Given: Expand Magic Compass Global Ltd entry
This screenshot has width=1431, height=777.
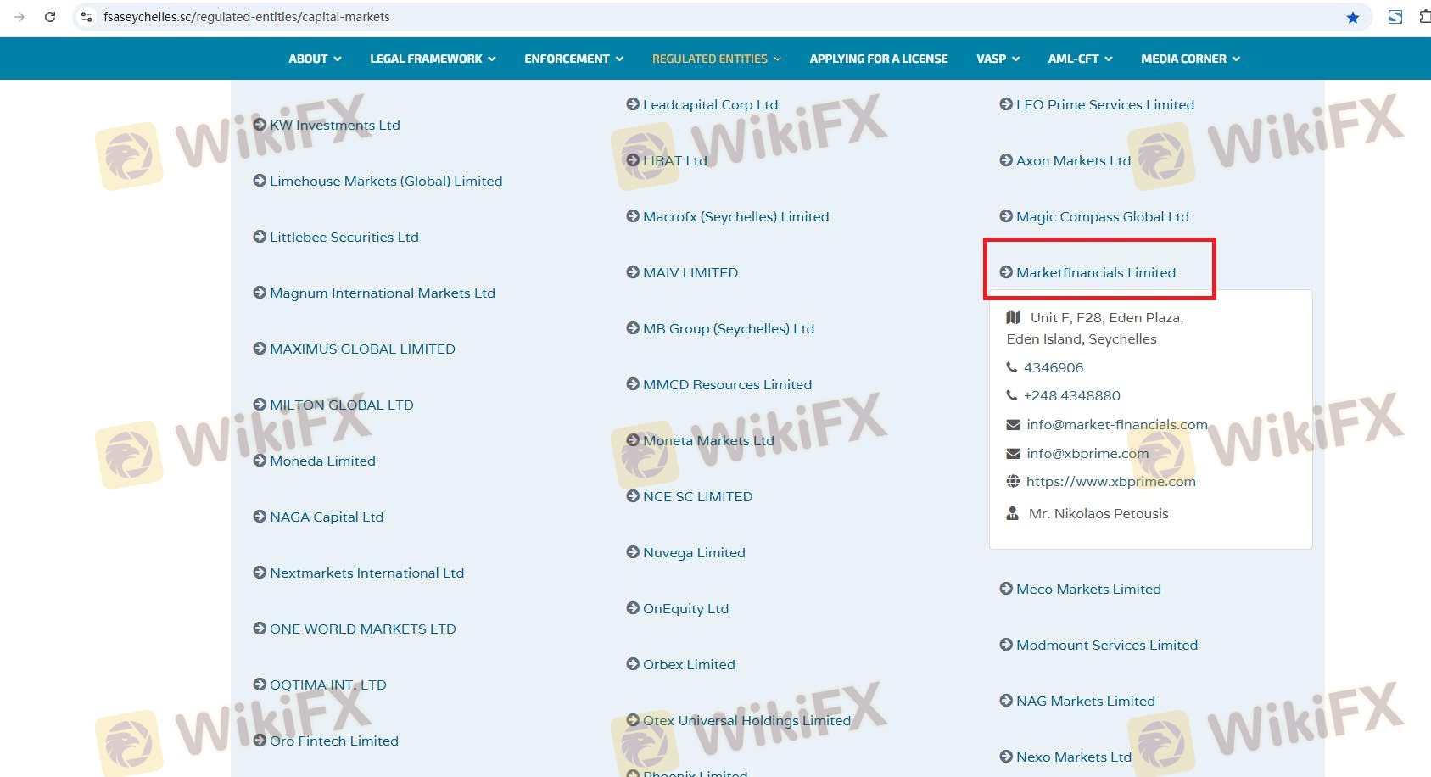Looking at the screenshot, I should [x=1102, y=217].
